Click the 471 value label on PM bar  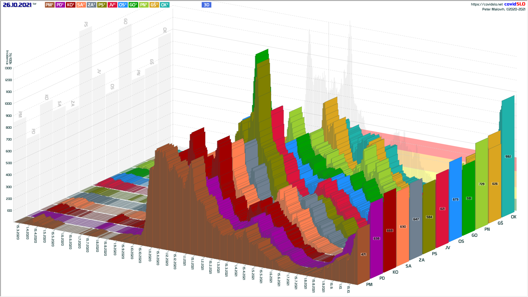click(x=363, y=254)
